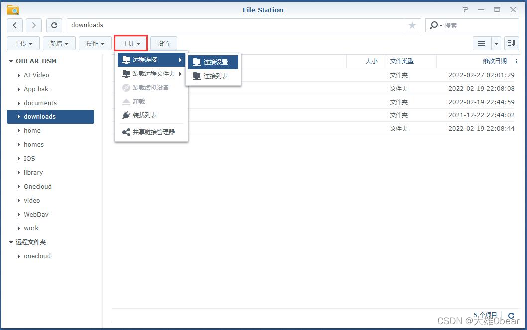Open 上传 upload dropdown
The width and height of the screenshot is (527, 330).
click(x=23, y=43)
